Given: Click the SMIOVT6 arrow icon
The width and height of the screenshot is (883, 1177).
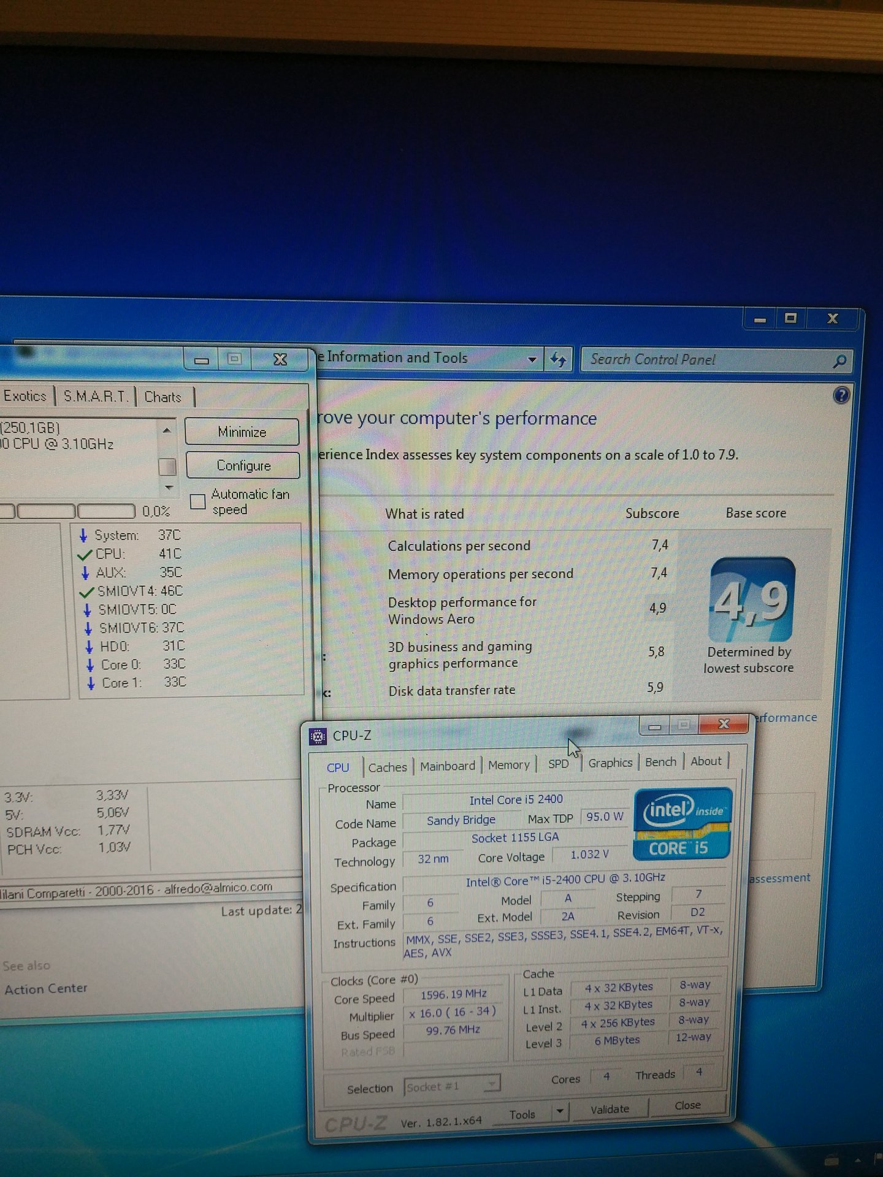Looking at the screenshot, I should pyautogui.click(x=88, y=628).
